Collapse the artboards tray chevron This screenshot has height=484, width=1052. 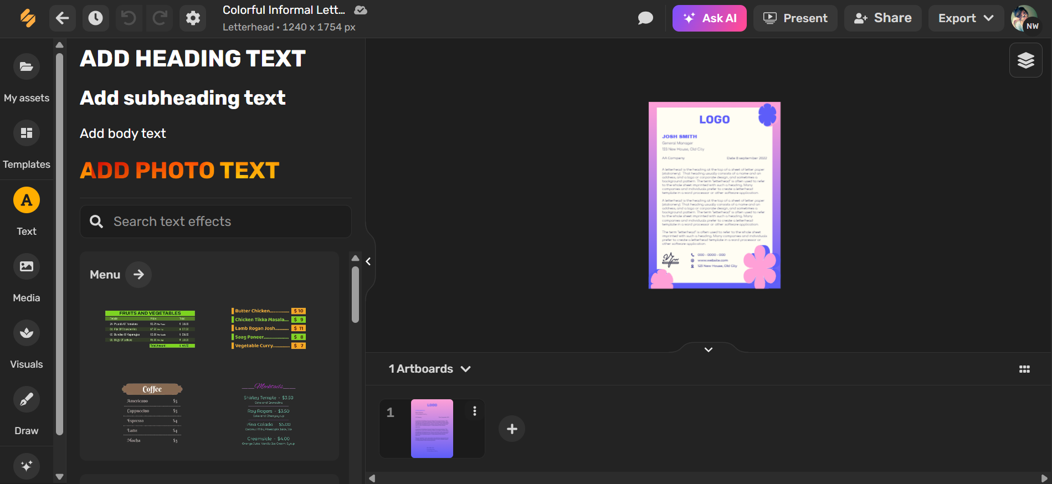pos(709,349)
